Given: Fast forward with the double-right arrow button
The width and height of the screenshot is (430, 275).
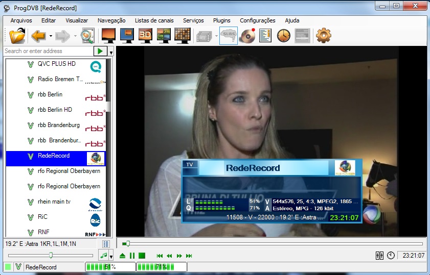Looking at the screenshot, I should (x=179, y=256).
